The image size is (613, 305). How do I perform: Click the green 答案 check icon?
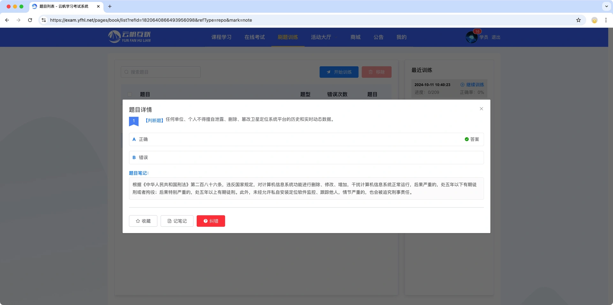coord(466,139)
